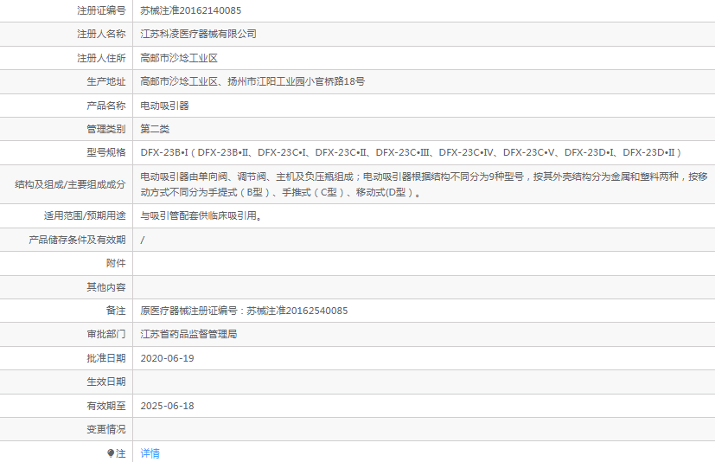The width and height of the screenshot is (715, 462).
Task: Click the 生效日期 label
Action: click(106, 382)
